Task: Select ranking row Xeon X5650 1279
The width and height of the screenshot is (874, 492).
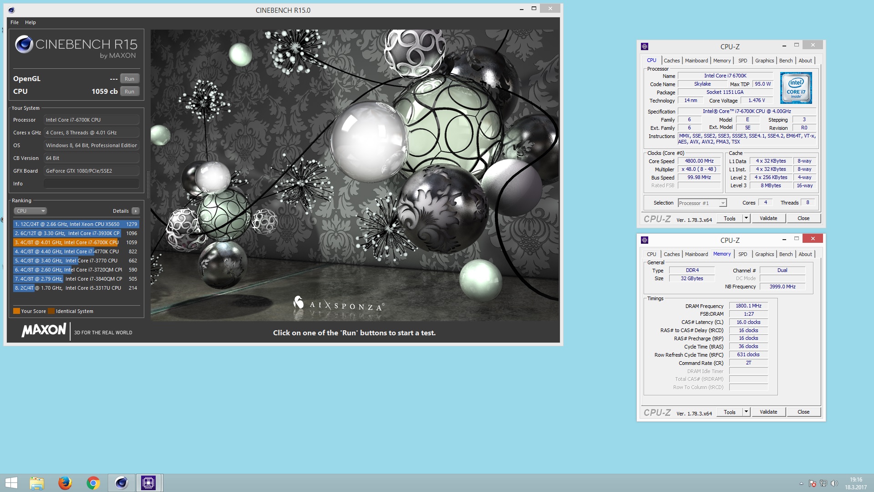Action: click(x=76, y=224)
